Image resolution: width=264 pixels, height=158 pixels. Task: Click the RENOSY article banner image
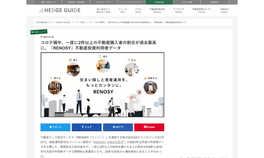pyautogui.click(x=102, y=85)
